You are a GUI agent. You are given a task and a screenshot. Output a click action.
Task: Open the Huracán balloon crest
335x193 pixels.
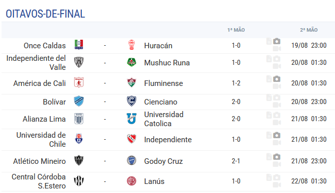click(132, 45)
